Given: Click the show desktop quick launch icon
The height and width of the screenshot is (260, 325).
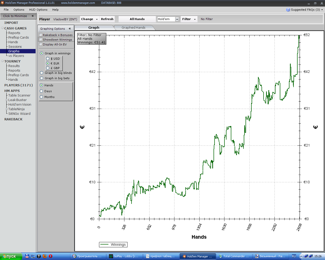Looking at the screenshot, I should 33,256.
